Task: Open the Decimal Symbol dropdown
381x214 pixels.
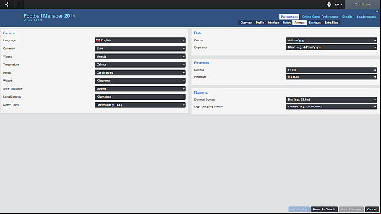Action: 332,100
